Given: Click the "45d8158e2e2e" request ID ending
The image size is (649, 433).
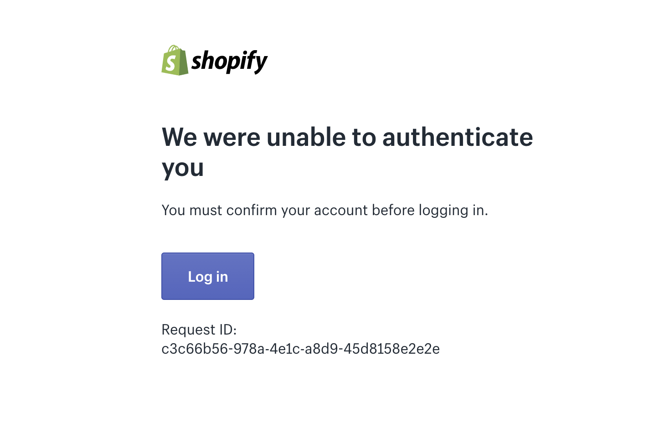Looking at the screenshot, I should tap(391, 349).
